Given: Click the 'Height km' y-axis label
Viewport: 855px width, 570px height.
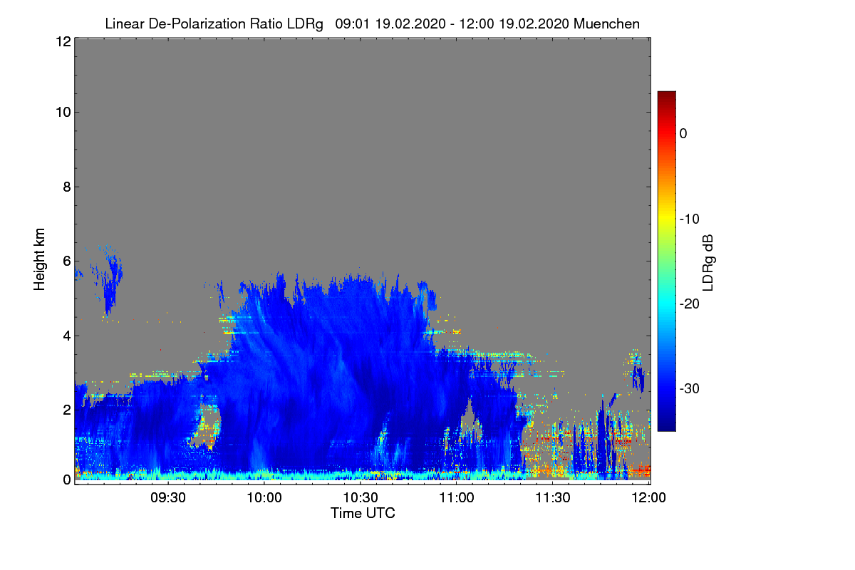Looking at the screenshot, I should [x=39, y=260].
